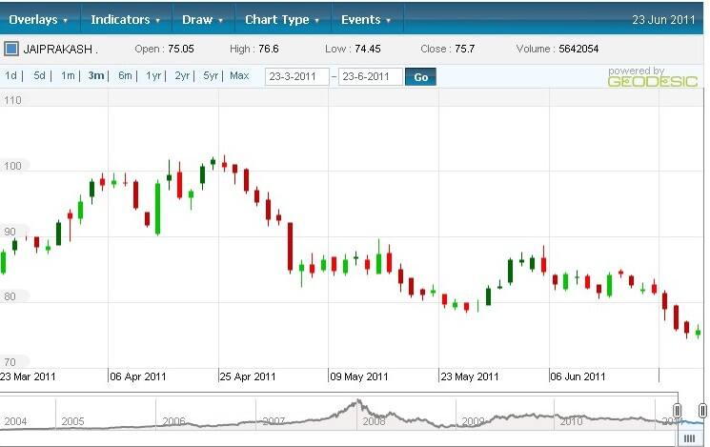
Task: Expand the Indicators dropdown
Action: click(x=125, y=19)
